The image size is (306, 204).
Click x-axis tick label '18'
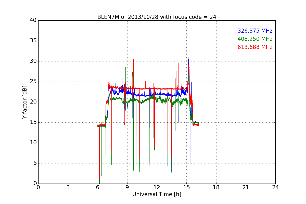pyautogui.click(x=216, y=187)
